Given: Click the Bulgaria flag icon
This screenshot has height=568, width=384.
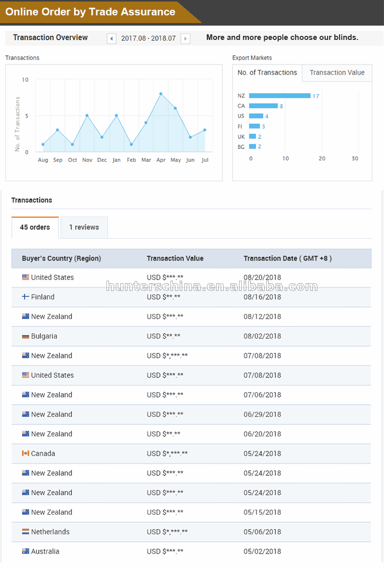Looking at the screenshot, I should [26, 336].
